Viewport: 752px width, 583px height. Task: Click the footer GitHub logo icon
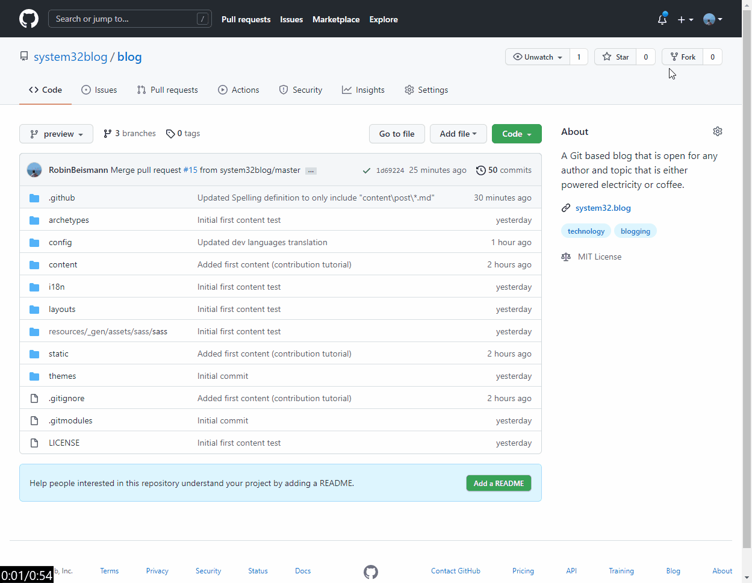click(371, 572)
